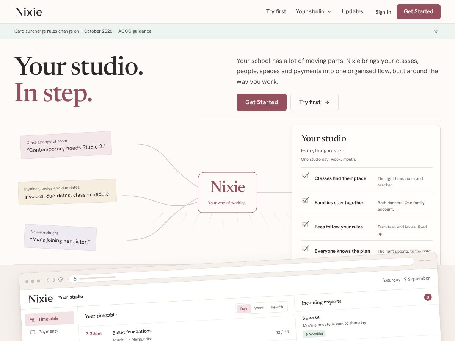Click the central Nixie diagram box
Viewport: 455px width, 341px height.
tap(227, 192)
